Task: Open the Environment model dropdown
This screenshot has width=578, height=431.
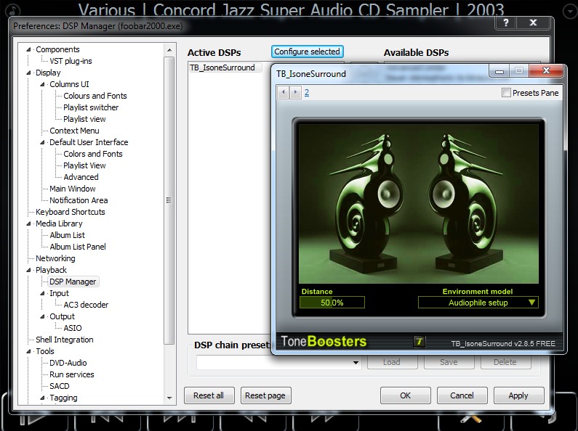Action: [478, 303]
